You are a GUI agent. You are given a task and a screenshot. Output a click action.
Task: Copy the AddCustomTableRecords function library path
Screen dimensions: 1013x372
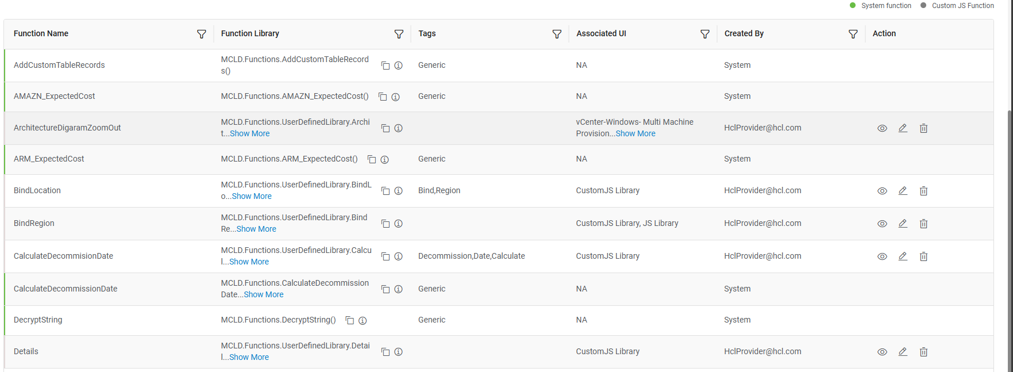click(386, 66)
